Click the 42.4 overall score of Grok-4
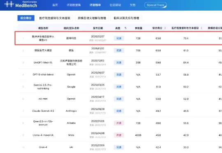 (158, 147)
